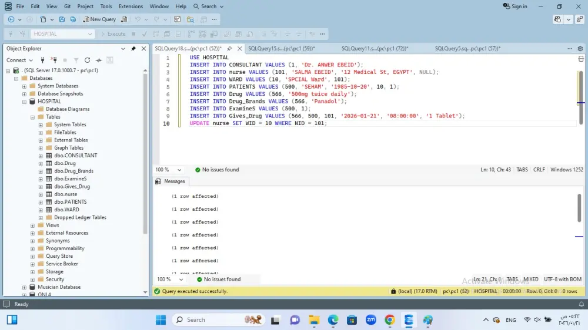Select Programmability folder
This screenshot has width=588, height=330.
tap(65, 248)
